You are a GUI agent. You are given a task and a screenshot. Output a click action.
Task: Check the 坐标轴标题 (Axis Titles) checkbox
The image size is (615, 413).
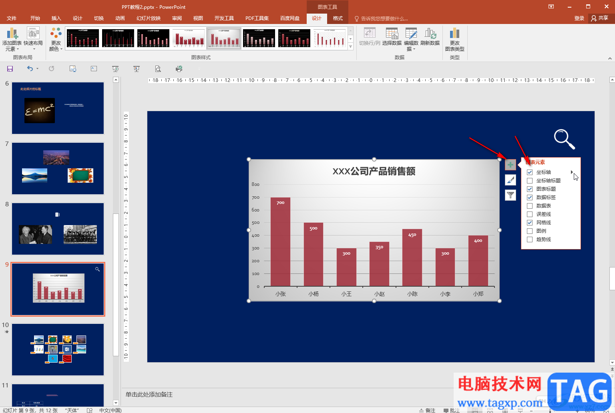point(530,181)
